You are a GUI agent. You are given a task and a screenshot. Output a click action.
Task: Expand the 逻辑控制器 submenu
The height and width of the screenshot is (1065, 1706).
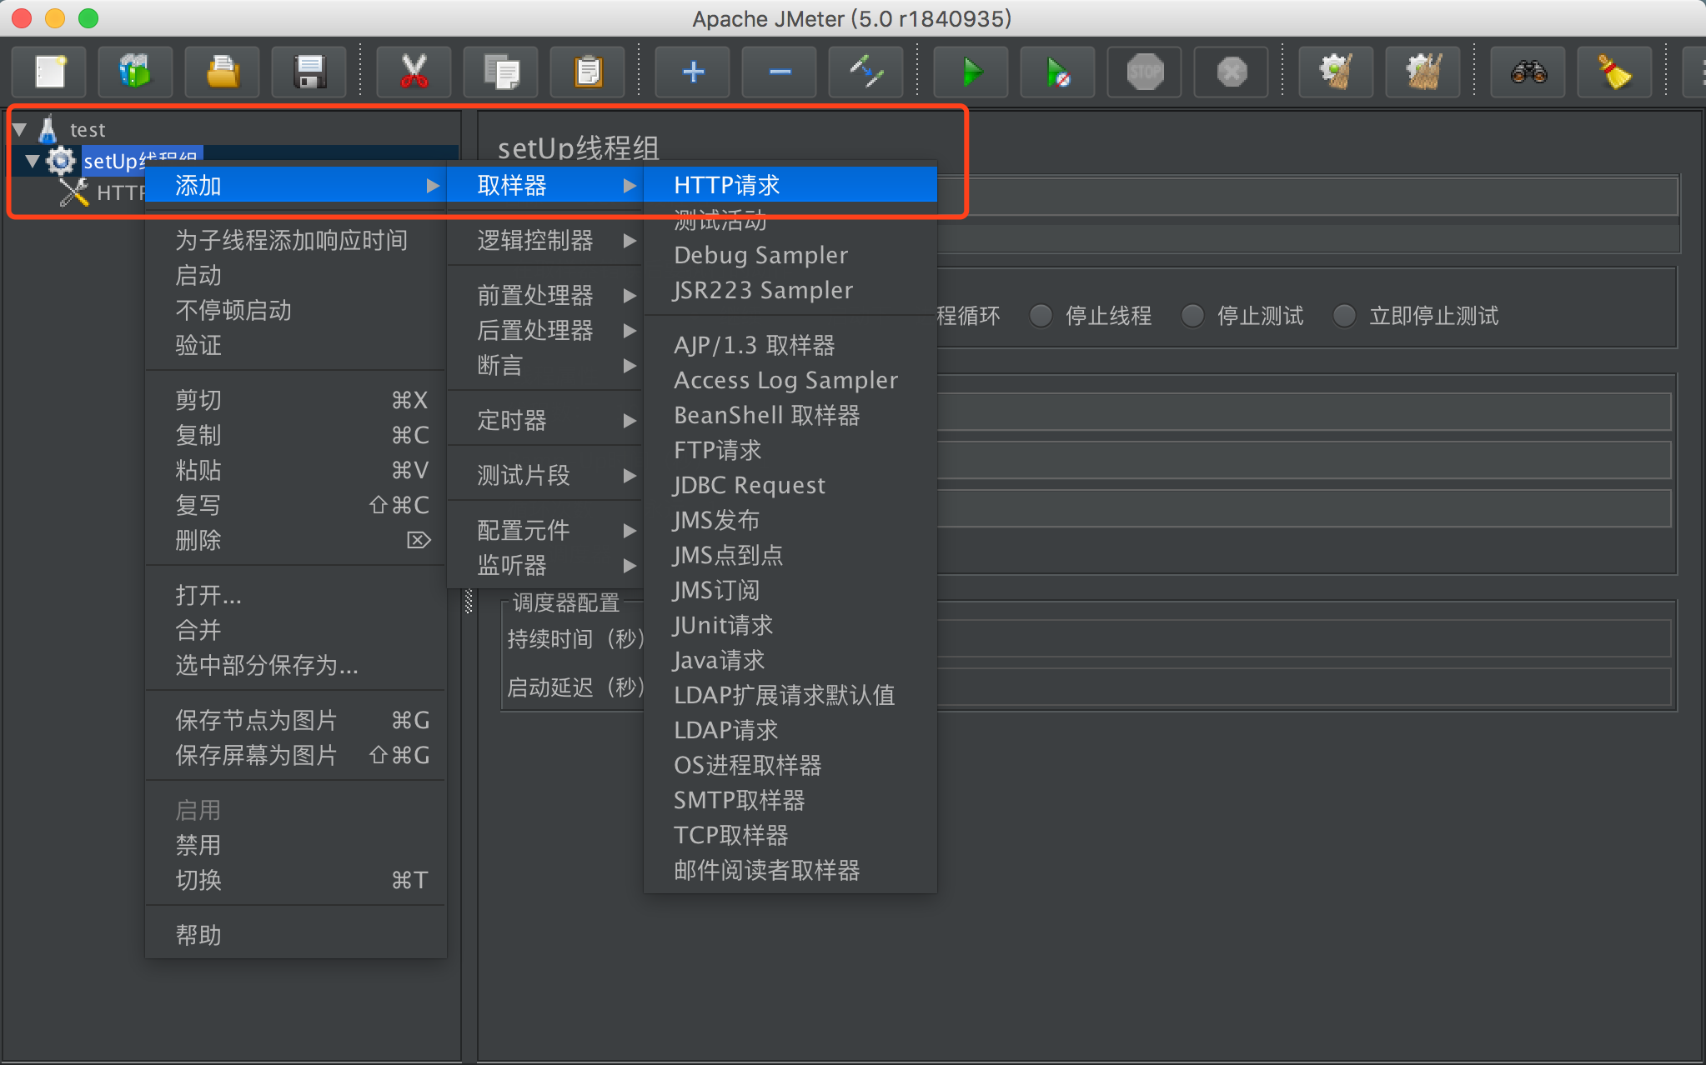click(x=545, y=241)
